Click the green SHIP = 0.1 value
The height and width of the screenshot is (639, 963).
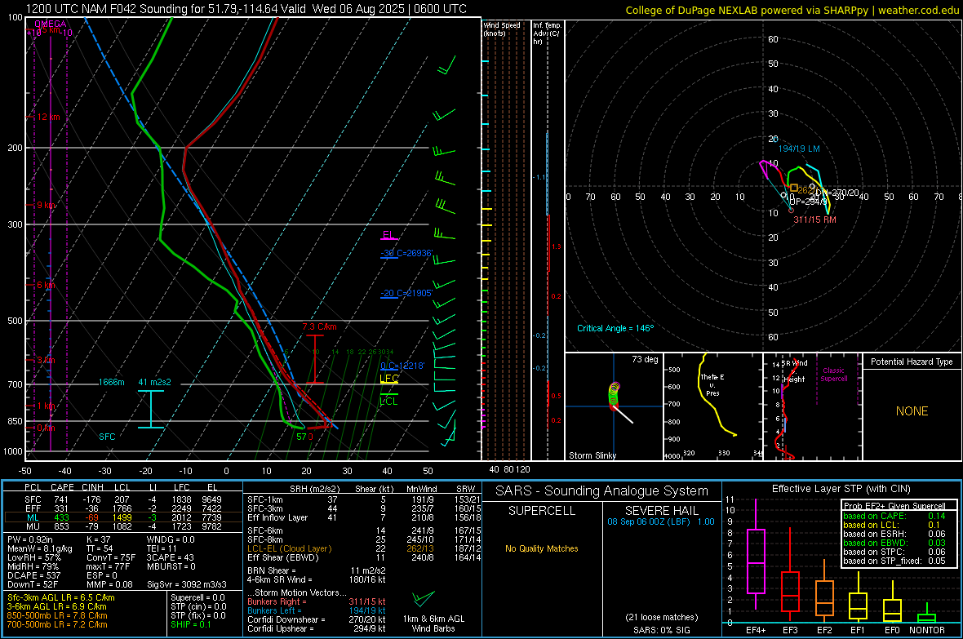click(191, 624)
